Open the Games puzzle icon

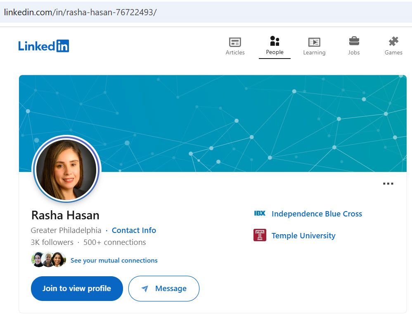tap(393, 42)
